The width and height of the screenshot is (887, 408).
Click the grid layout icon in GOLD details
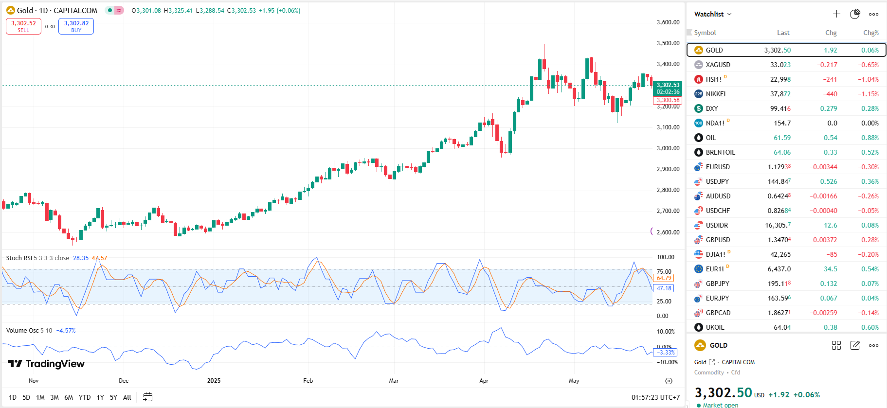(x=836, y=345)
